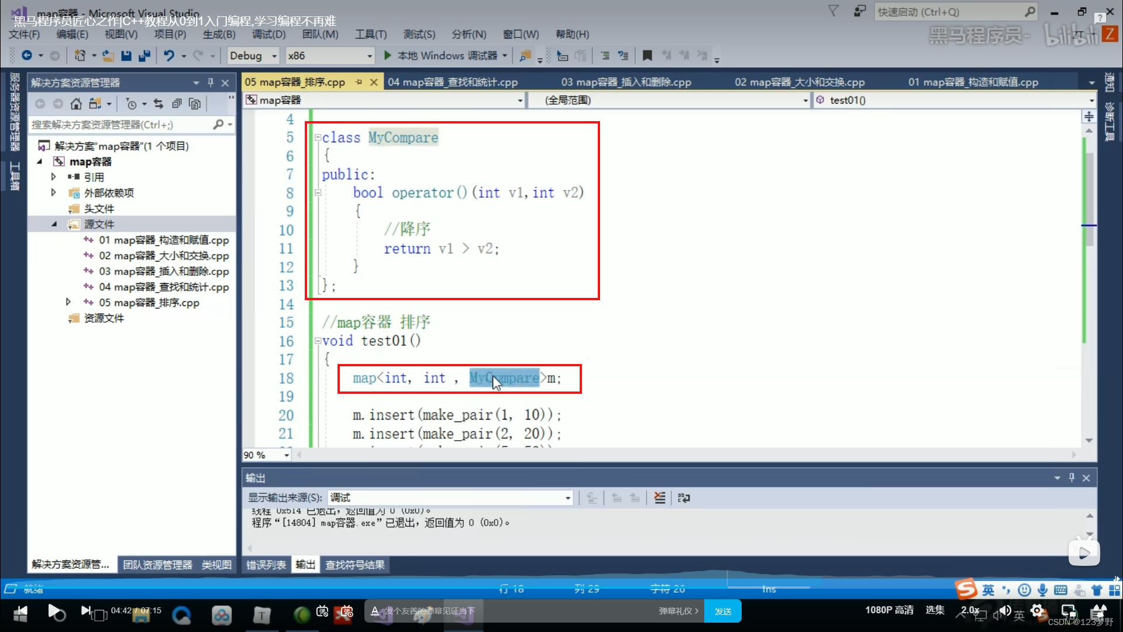Collapse the MyCompare class code block

[318, 138]
